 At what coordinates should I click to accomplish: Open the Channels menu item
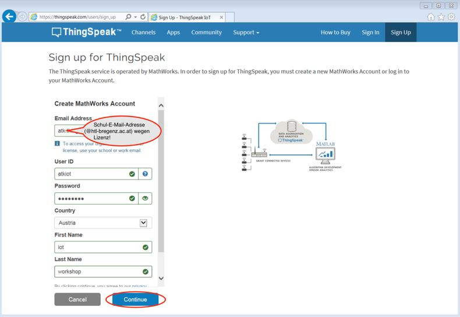(x=143, y=32)
